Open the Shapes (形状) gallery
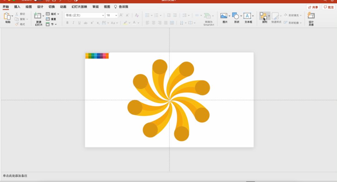The width and height of the screenshot is (337, 182). 236,16
